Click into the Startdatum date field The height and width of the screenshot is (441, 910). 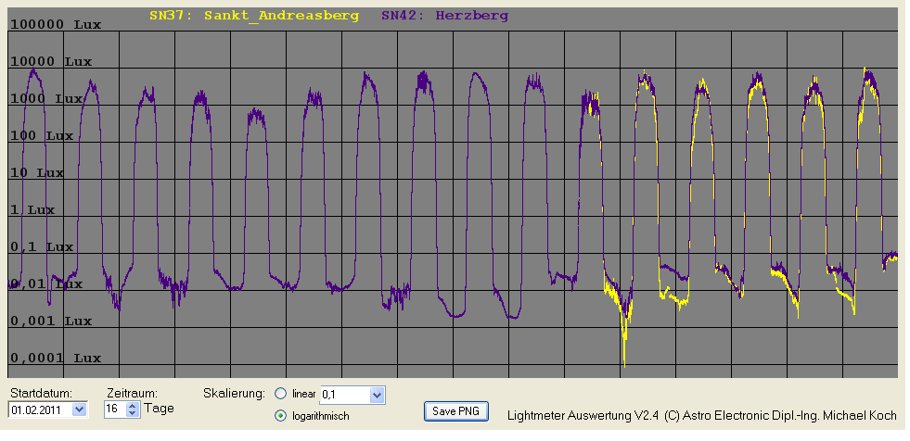point(42,409)
